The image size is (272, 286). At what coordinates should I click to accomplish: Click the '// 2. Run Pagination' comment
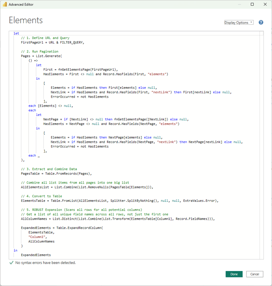tap(39, 52)
